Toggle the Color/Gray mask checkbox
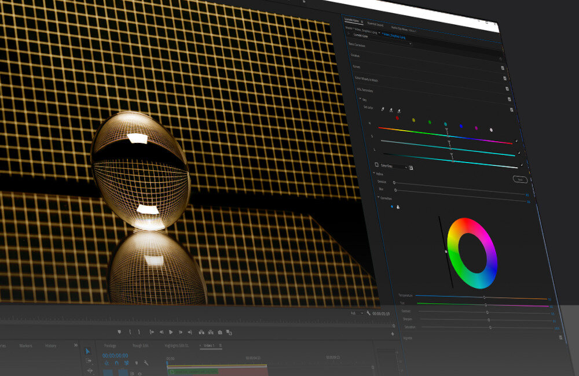The height and width of the screenshot is (376, 579). (377, 164)
